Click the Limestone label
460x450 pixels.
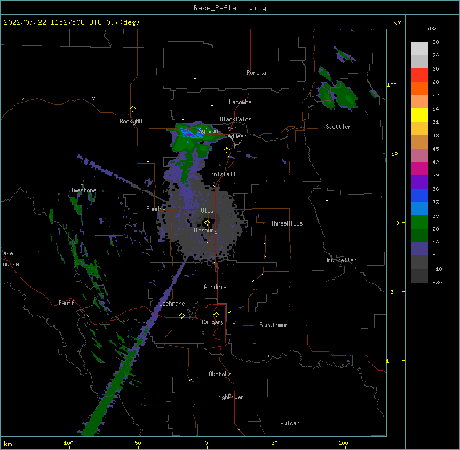(82, 190)
